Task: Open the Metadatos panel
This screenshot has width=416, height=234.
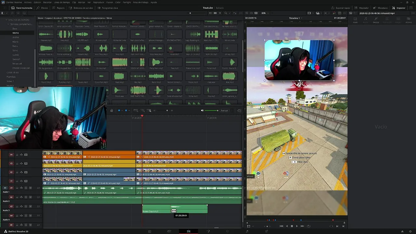Action: (x=380, y=8)
